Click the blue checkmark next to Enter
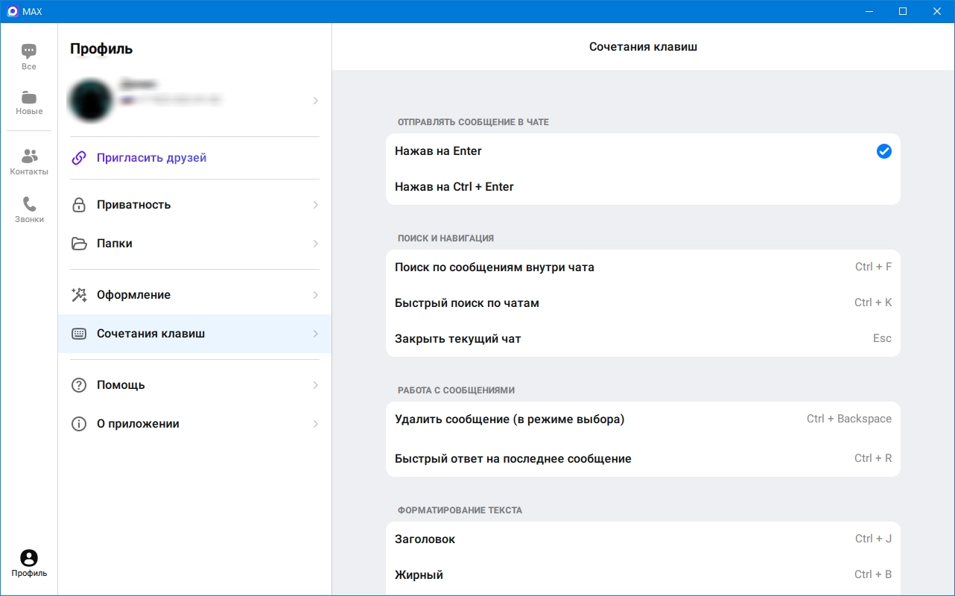955x596 pixels. click(x=883, y=151)
